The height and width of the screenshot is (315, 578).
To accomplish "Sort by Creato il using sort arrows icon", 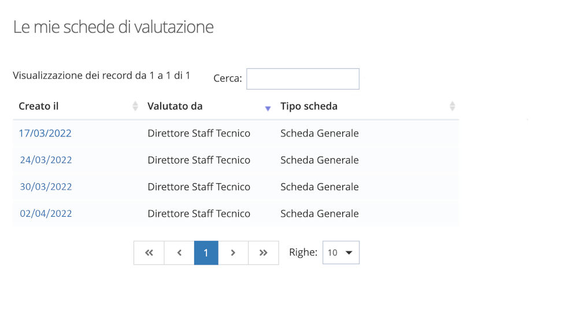I will pos(135,106).
